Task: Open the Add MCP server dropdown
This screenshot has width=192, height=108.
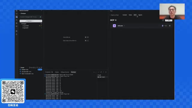Action: point(169,20)
